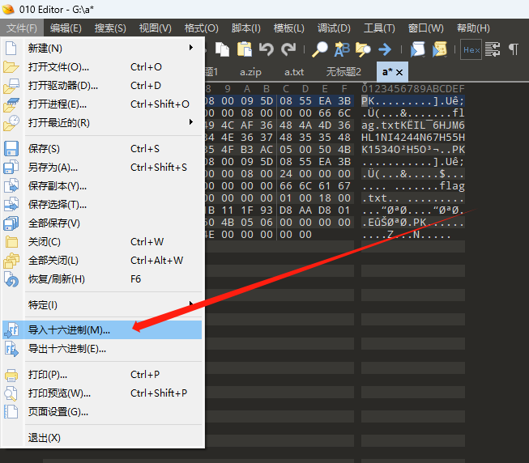Toggle show whitespace pilcrow icon

click(514, 49)
